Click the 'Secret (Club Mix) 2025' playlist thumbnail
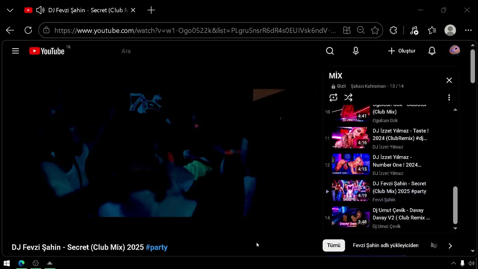Viewport: 478px width, 269px height. point(351,191)
